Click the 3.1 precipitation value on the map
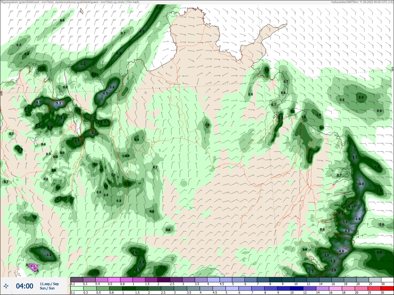 pos(351,207)
